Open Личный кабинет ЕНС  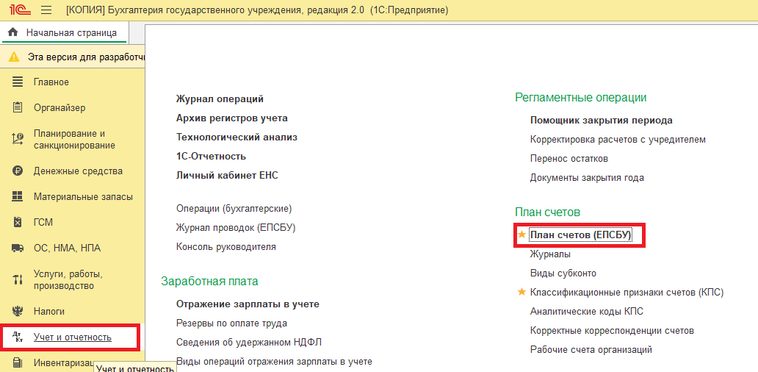[x=227, y=176]
